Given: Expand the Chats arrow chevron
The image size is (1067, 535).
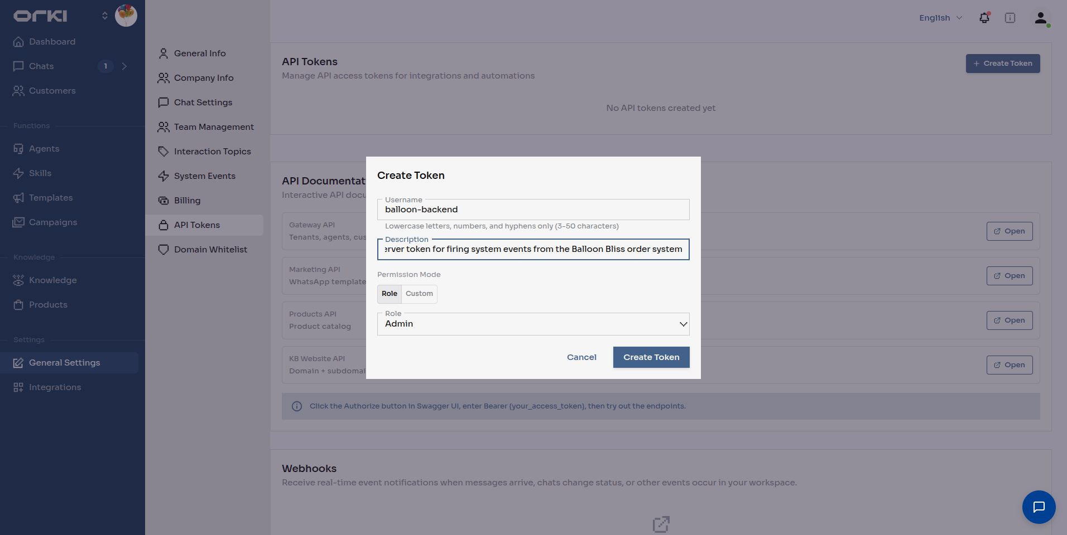Looking at the screenshot, I should tap(124, 66).
